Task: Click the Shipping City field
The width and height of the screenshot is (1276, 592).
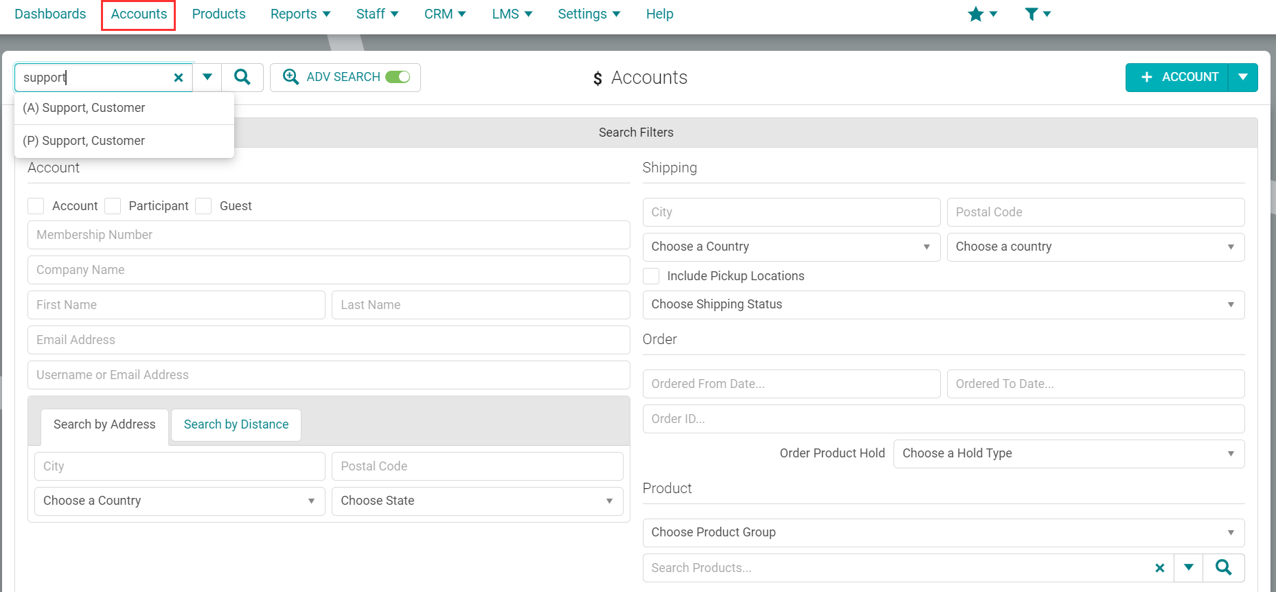Action: (791, 212)
